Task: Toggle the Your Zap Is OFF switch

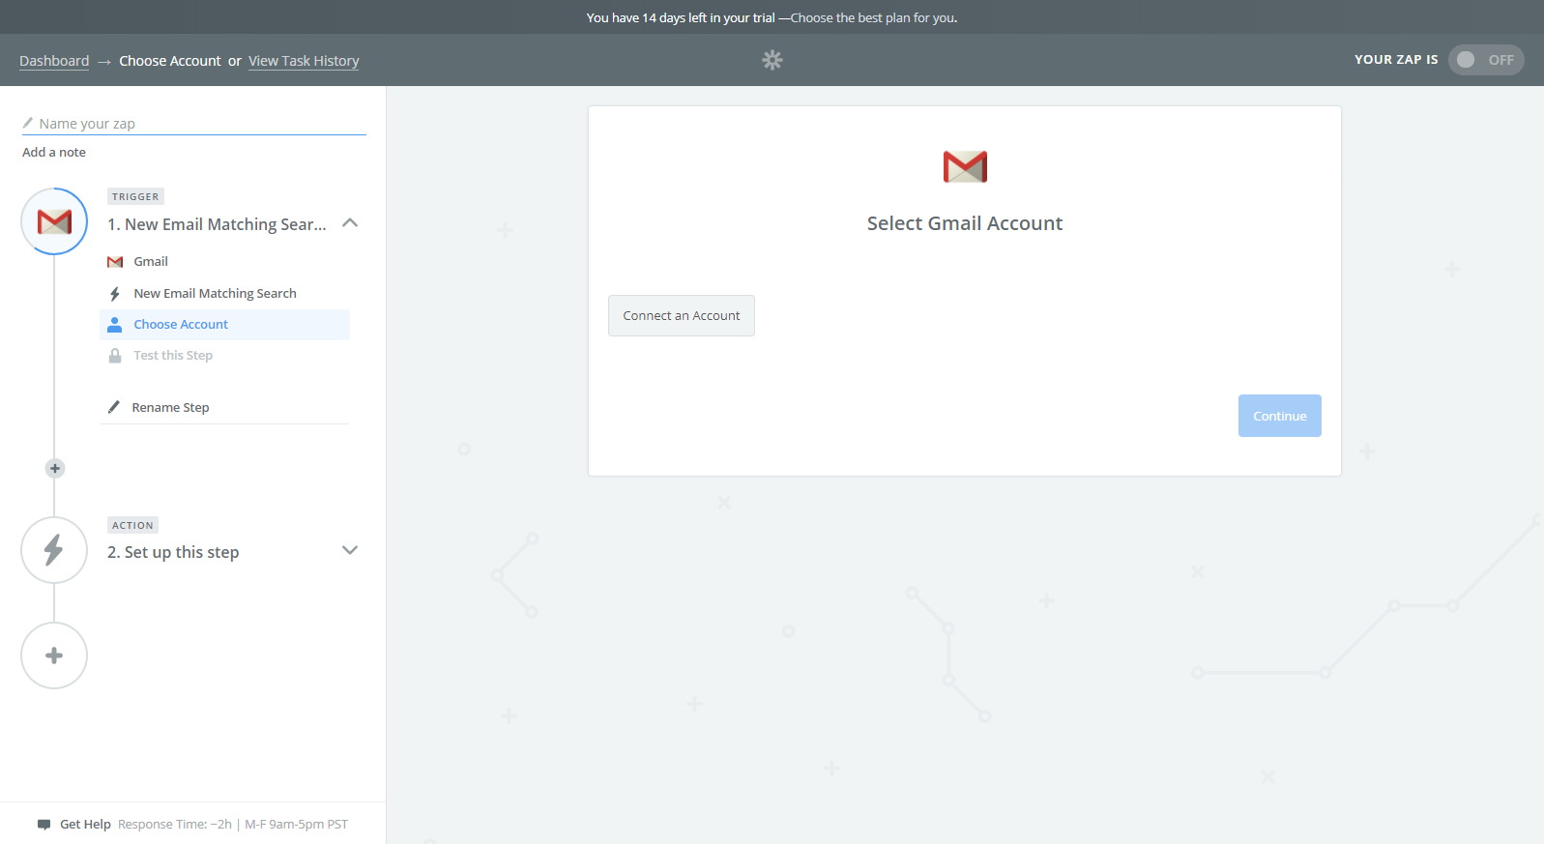Action: [x=1486, y=60]
